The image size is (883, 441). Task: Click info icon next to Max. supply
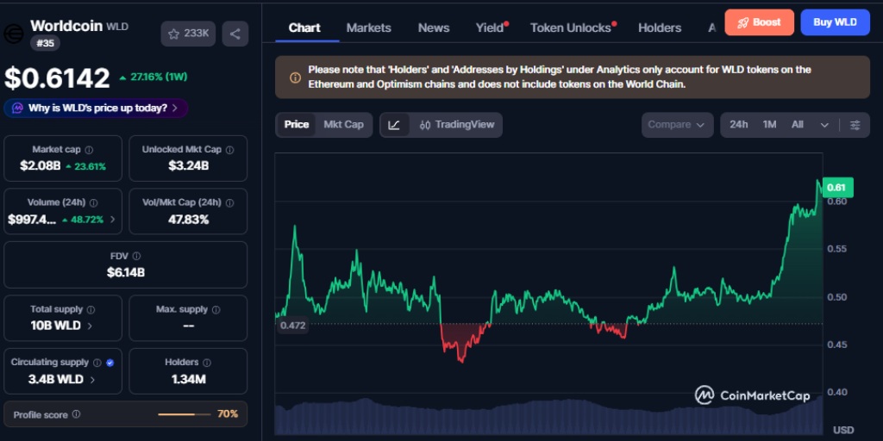click(216, 309)
